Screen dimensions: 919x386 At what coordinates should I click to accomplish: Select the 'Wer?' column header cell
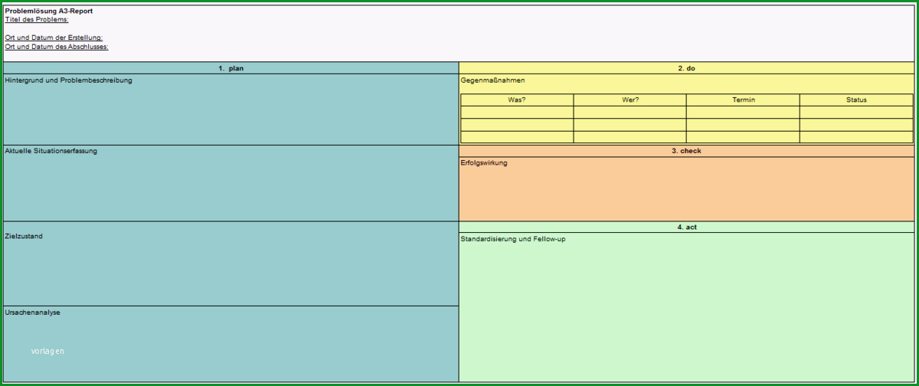coord(630,100)
